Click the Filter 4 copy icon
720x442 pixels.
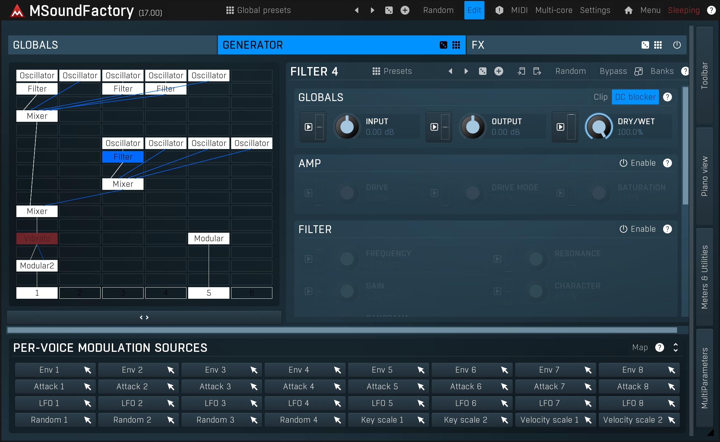pyautogui.click(x=521, y=71)
